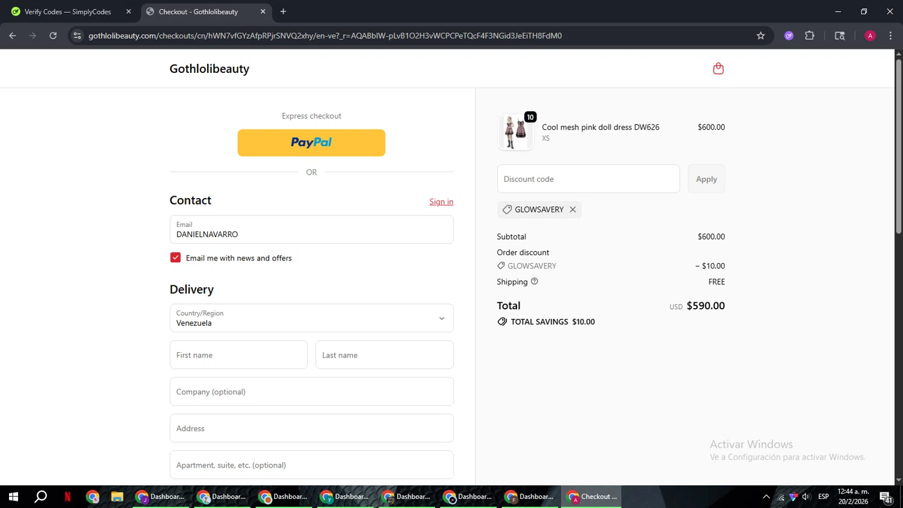903x508 pixels.
Task: Click the product name Cool mesh pink doll dress DW626
Action: tap(600, 127)
